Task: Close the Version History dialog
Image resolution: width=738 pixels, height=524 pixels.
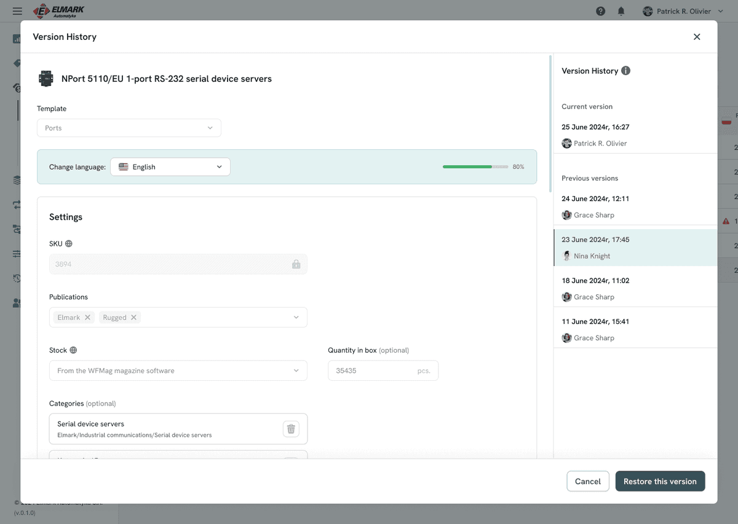Action: pyautogui.click(x=697, y=37)
